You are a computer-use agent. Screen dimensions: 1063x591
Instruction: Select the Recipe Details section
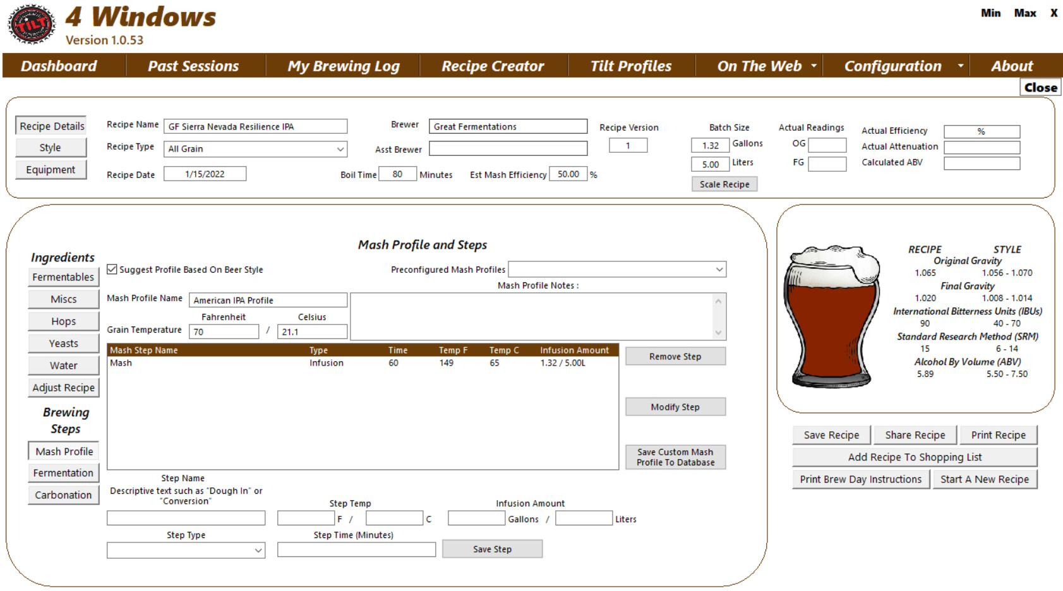pos(52,126)
